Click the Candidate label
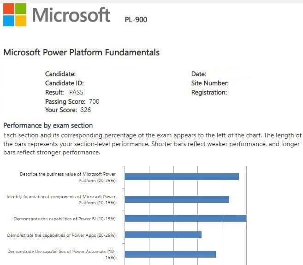This screenshot has width=303, height=265. [60, 74]
